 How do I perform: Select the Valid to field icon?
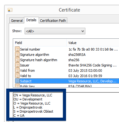pos(17,76)
